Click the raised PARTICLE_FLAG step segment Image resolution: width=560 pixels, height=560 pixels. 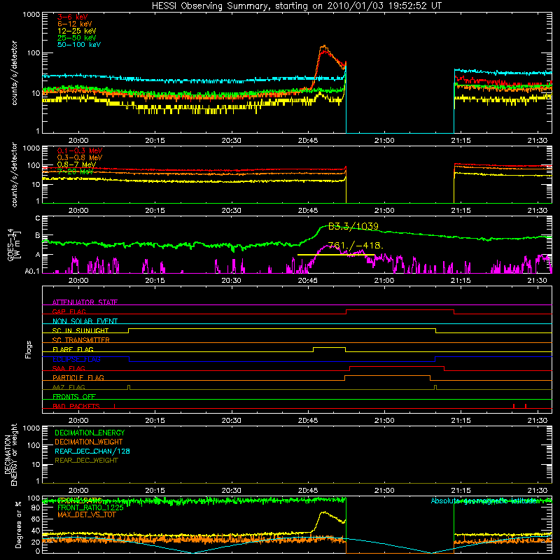pyautogui.click(x=387, y=376)
